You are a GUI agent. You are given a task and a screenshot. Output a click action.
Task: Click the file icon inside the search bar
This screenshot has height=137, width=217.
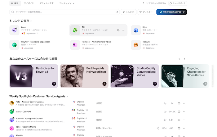click(117, 12)
